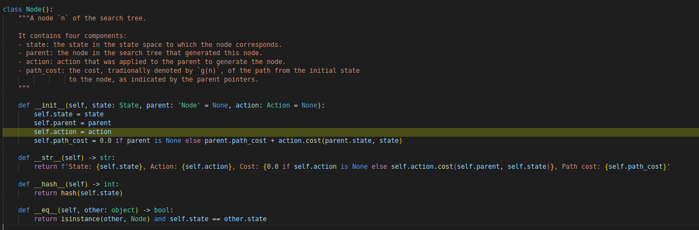Click the closing triple quotes of the docstring
699x230 pixels.
(24, 88)
